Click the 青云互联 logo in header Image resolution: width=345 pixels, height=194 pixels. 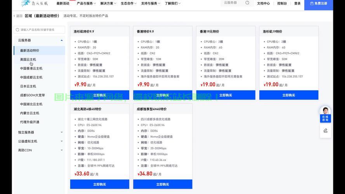pyautogui.click(x=35, y=3)
